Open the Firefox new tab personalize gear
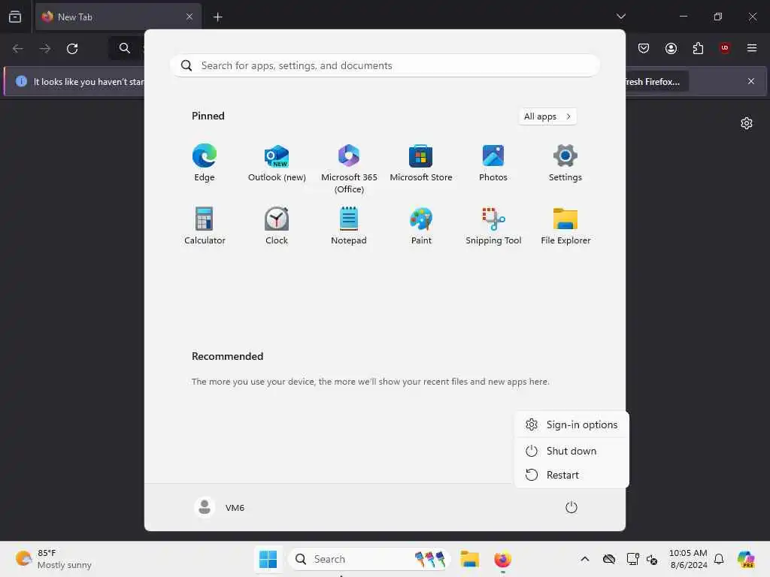This screenshot has width=770, height=577. coord(747,123)
